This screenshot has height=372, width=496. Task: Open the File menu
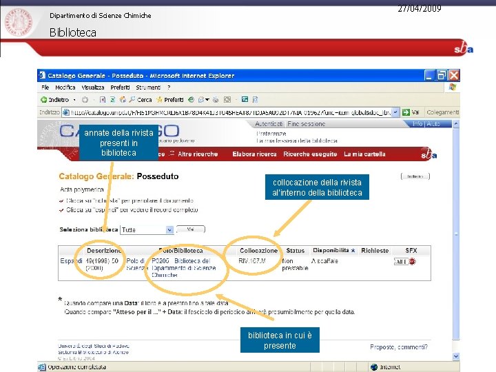coord(45,87)
